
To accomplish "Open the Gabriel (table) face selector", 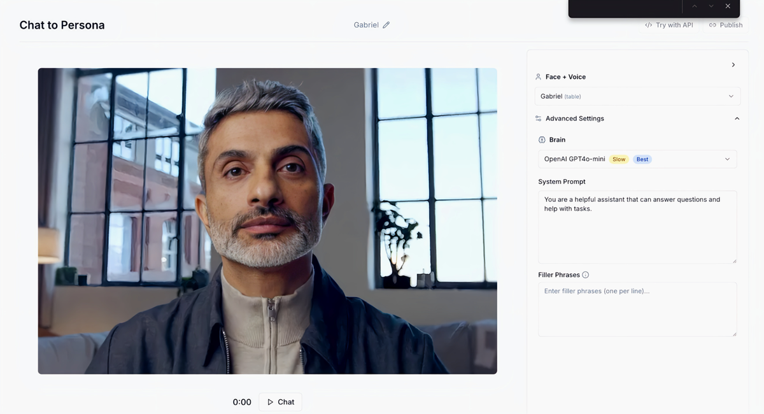I will pyautogui.click(x=637, y=96).
